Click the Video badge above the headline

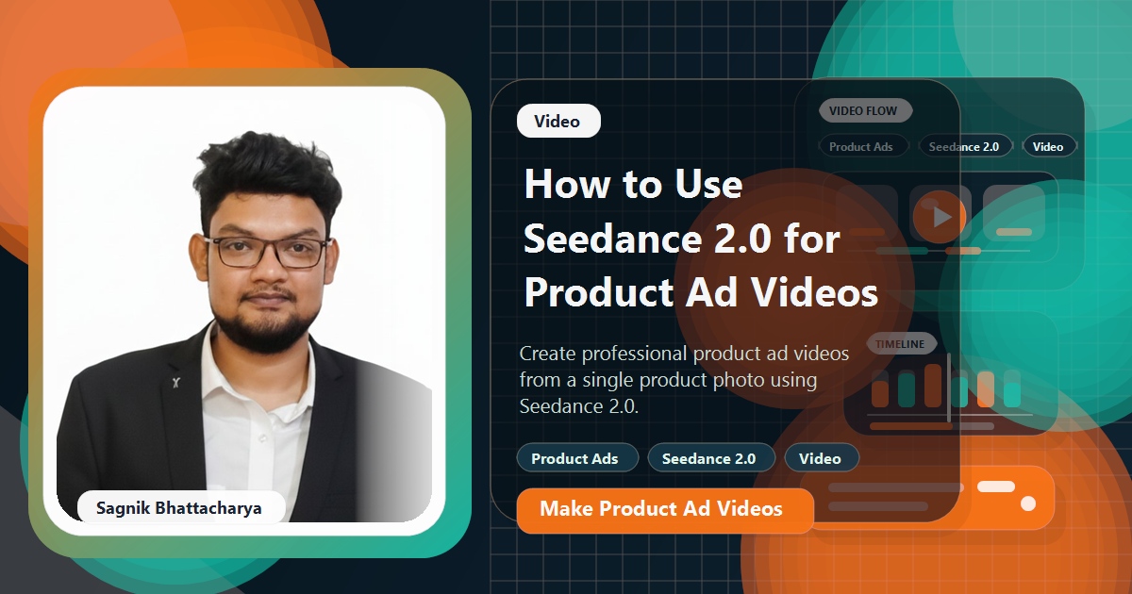(x=558, y=121)
